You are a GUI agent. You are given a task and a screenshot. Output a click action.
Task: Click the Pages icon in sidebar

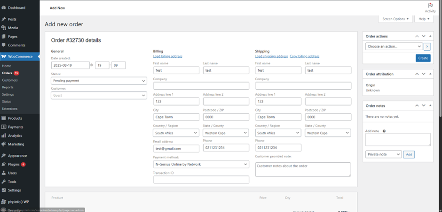(x=4, y=37)
